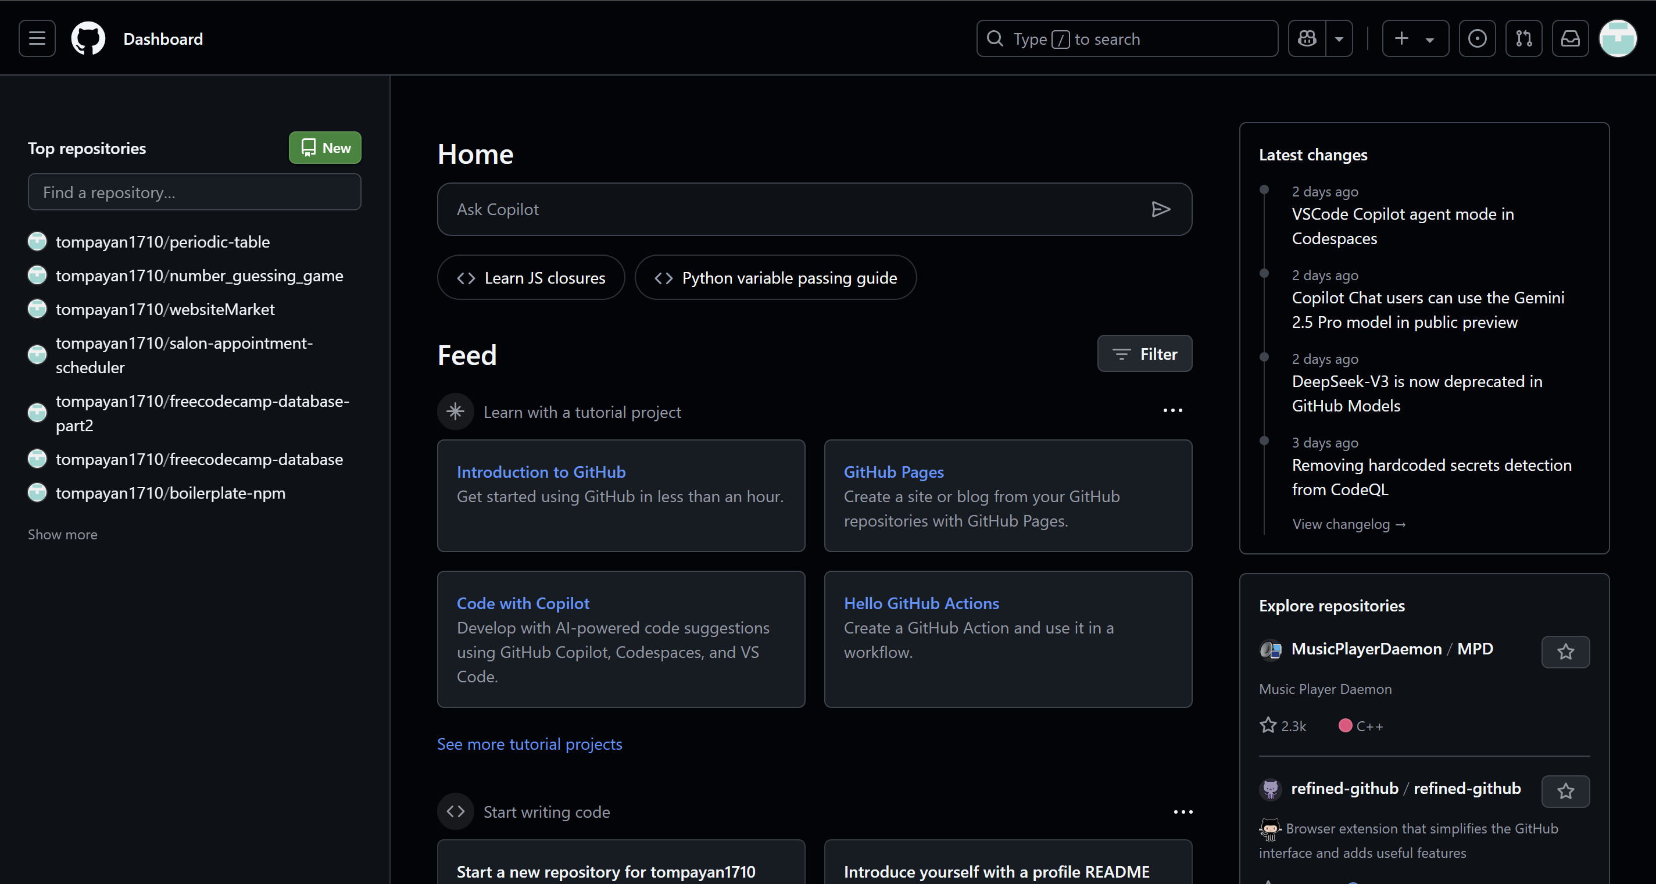Open refined-github / refined-github repository link
This screenshot has width=1656, height=884.
coord(1406,788)
